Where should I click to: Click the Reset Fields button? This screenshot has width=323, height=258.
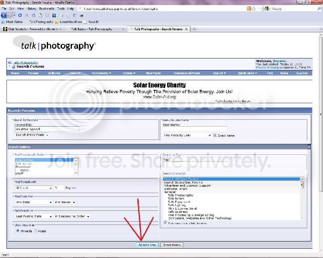click(172, 245)
